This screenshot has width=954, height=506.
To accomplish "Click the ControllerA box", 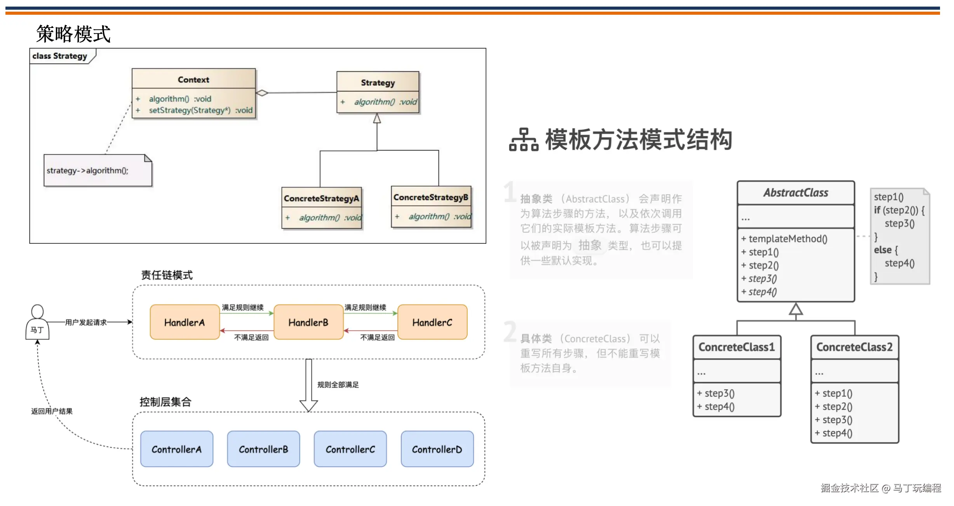I will (x=177, y=449).
